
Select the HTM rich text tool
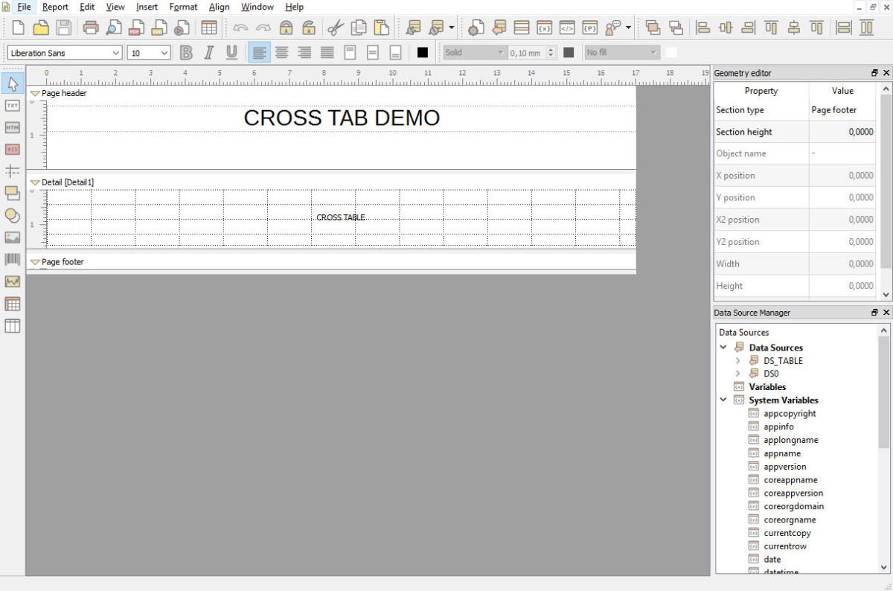12,127
